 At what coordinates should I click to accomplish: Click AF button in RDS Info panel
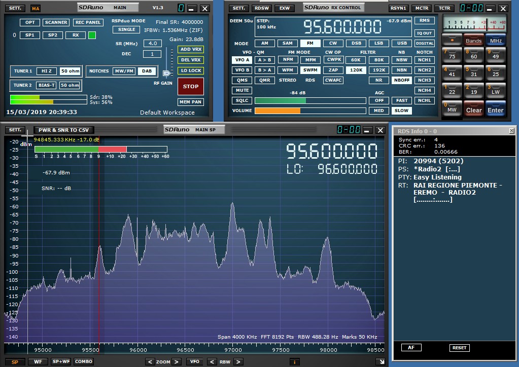(x=411, y=348)
